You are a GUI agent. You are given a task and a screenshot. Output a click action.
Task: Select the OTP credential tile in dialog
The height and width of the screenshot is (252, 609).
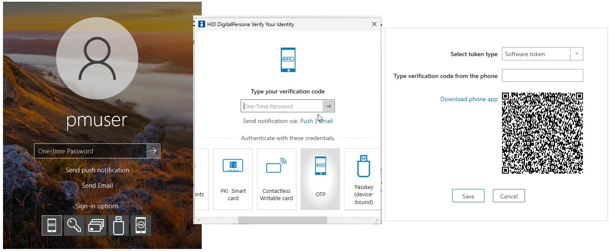coord(320,179)
